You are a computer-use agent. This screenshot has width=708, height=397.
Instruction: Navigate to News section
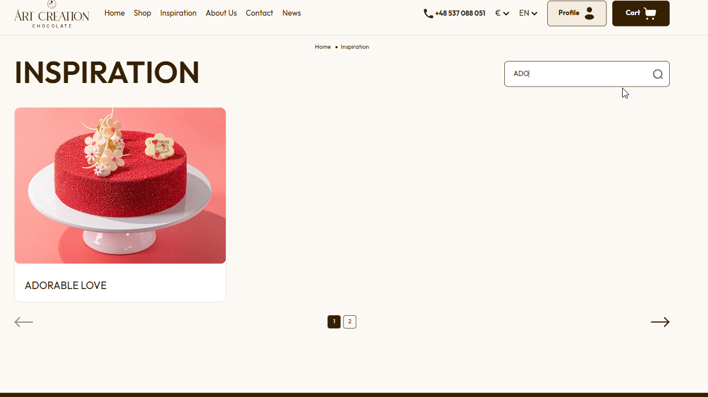click(291, 13)
